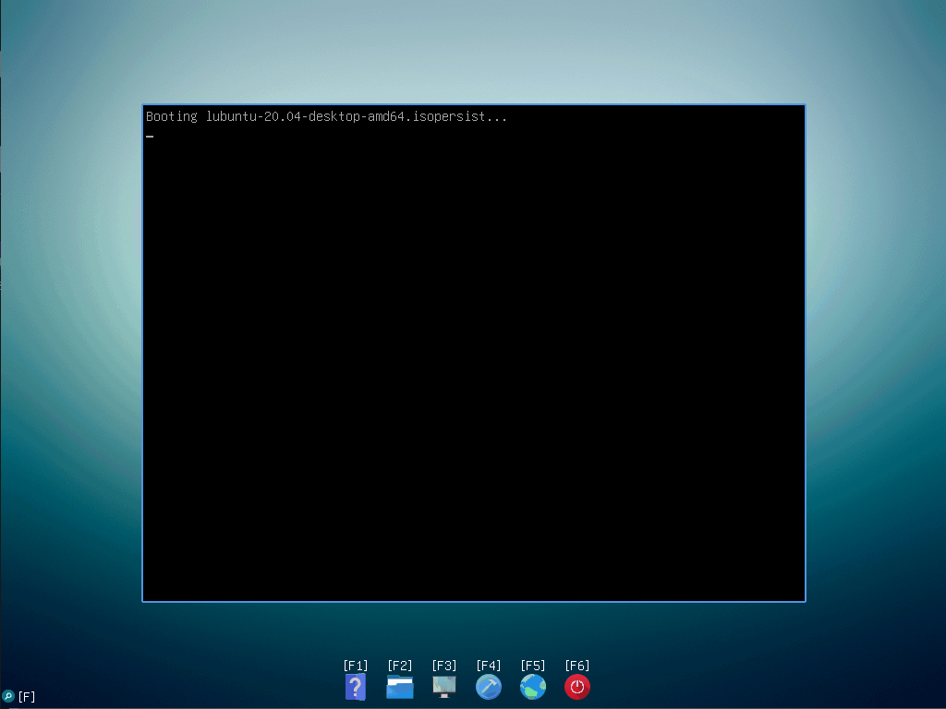Click the [F2] shortcut label
Image resolution: width=946 pixels, height=709 pixels.
point(400,665)
